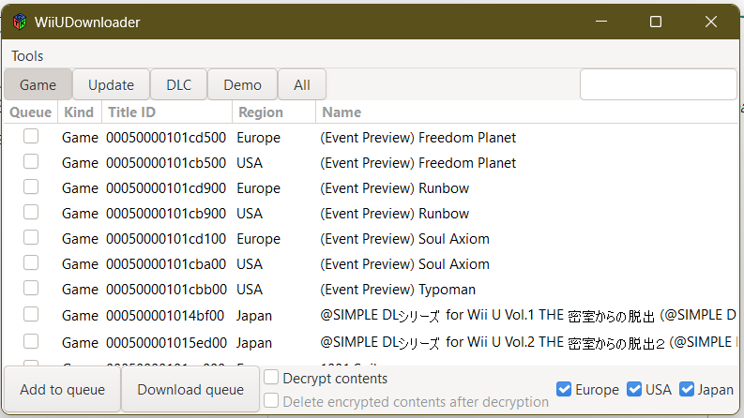Screen dimensions: 744x418
Task: Switch to the Demo tab
Action: tap(242, 85)
